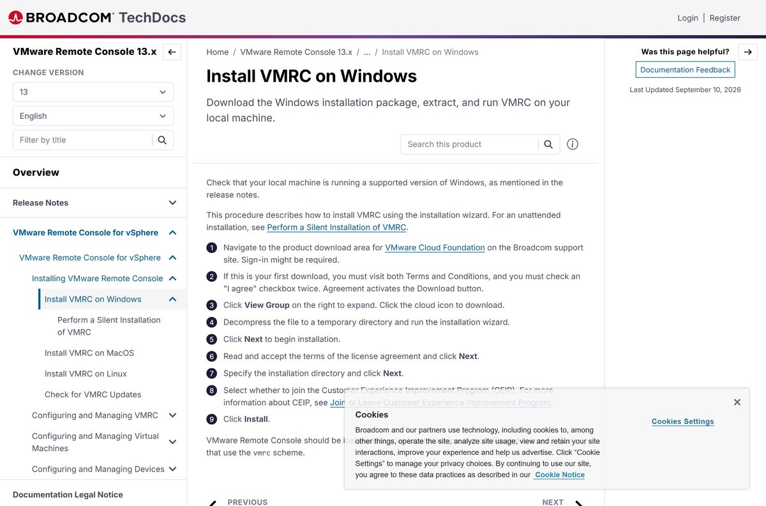Open Cookies Settings link
766x506 pixels.
pos(682,422)
